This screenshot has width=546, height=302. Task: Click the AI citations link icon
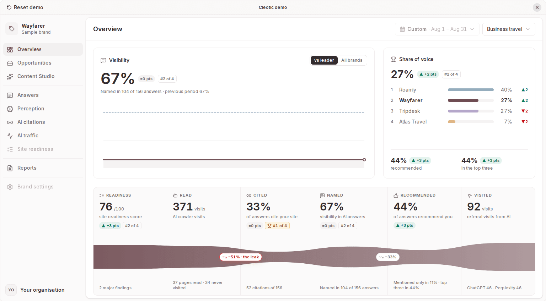click(10, 122)
